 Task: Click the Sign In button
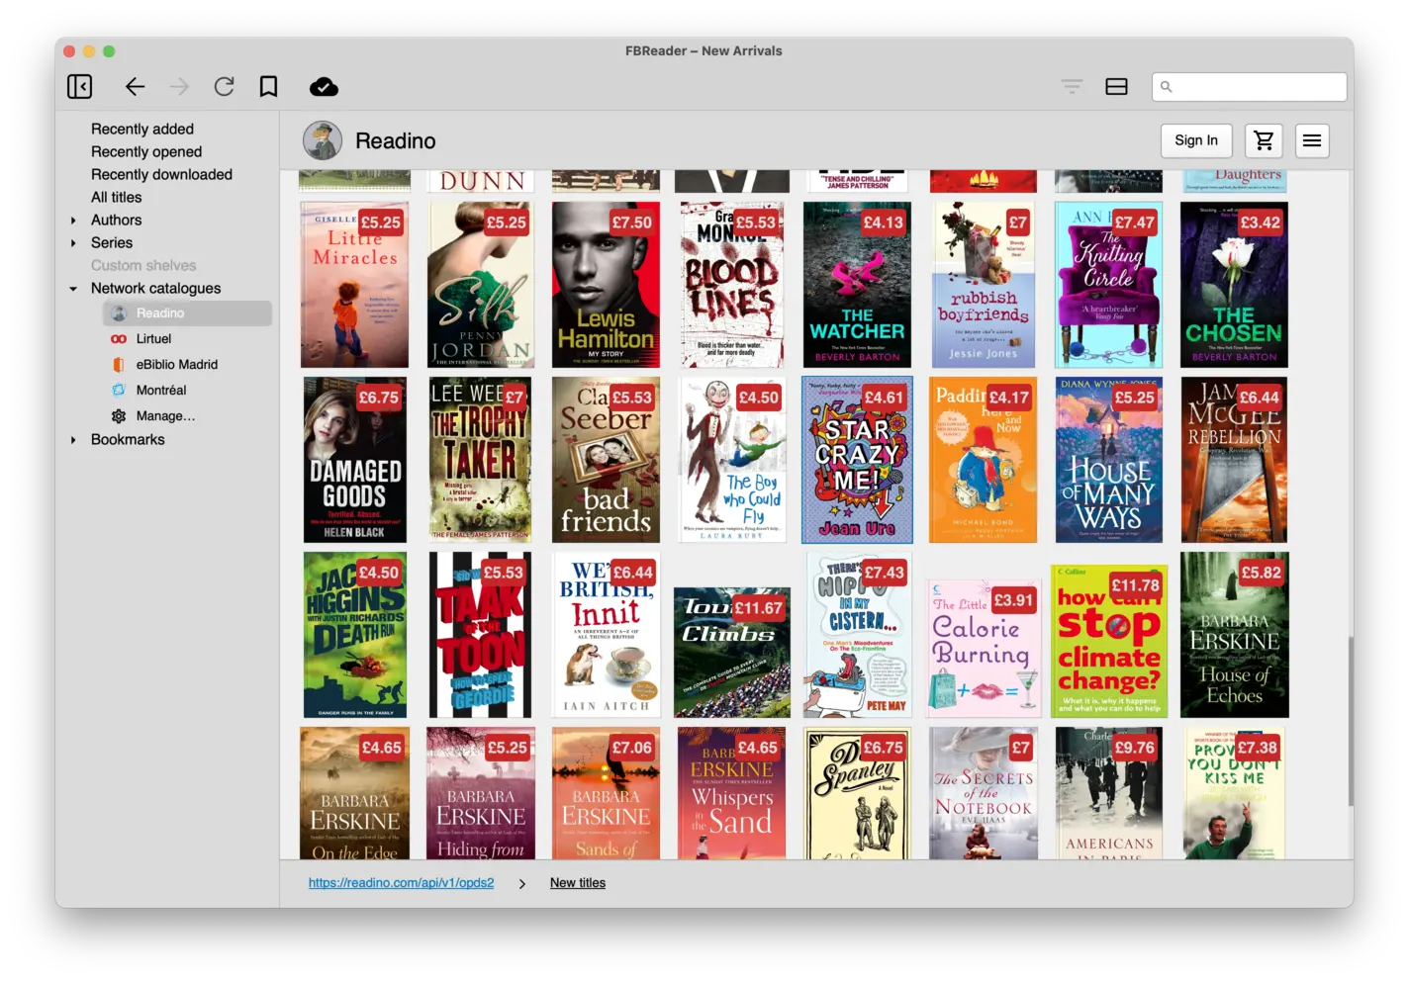1196,140
